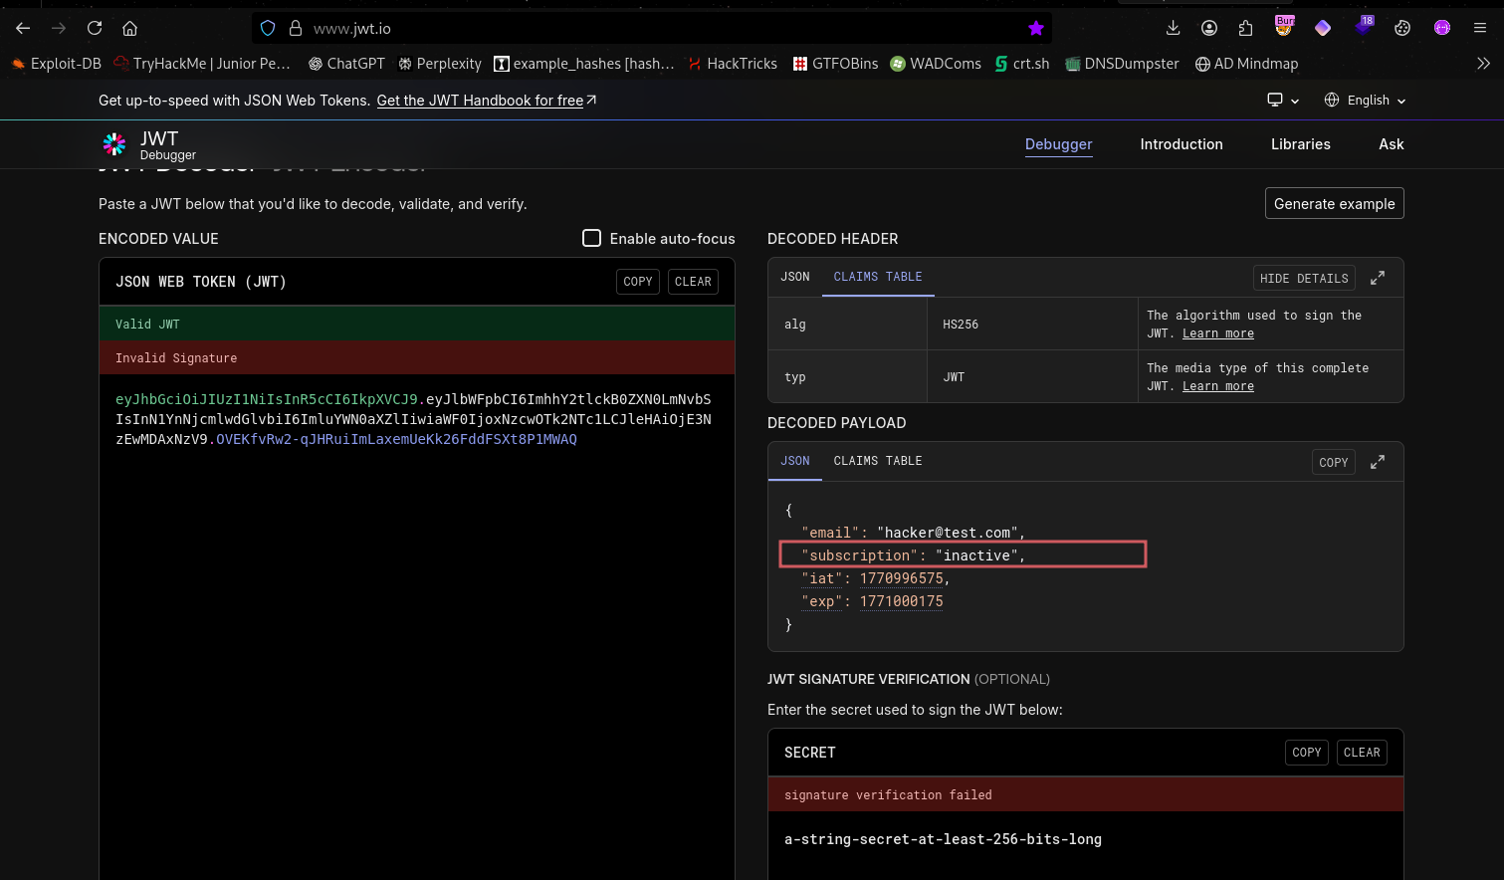
Task: Click the Burp Suite extension icon
Action: click(x=1283, y=28)
